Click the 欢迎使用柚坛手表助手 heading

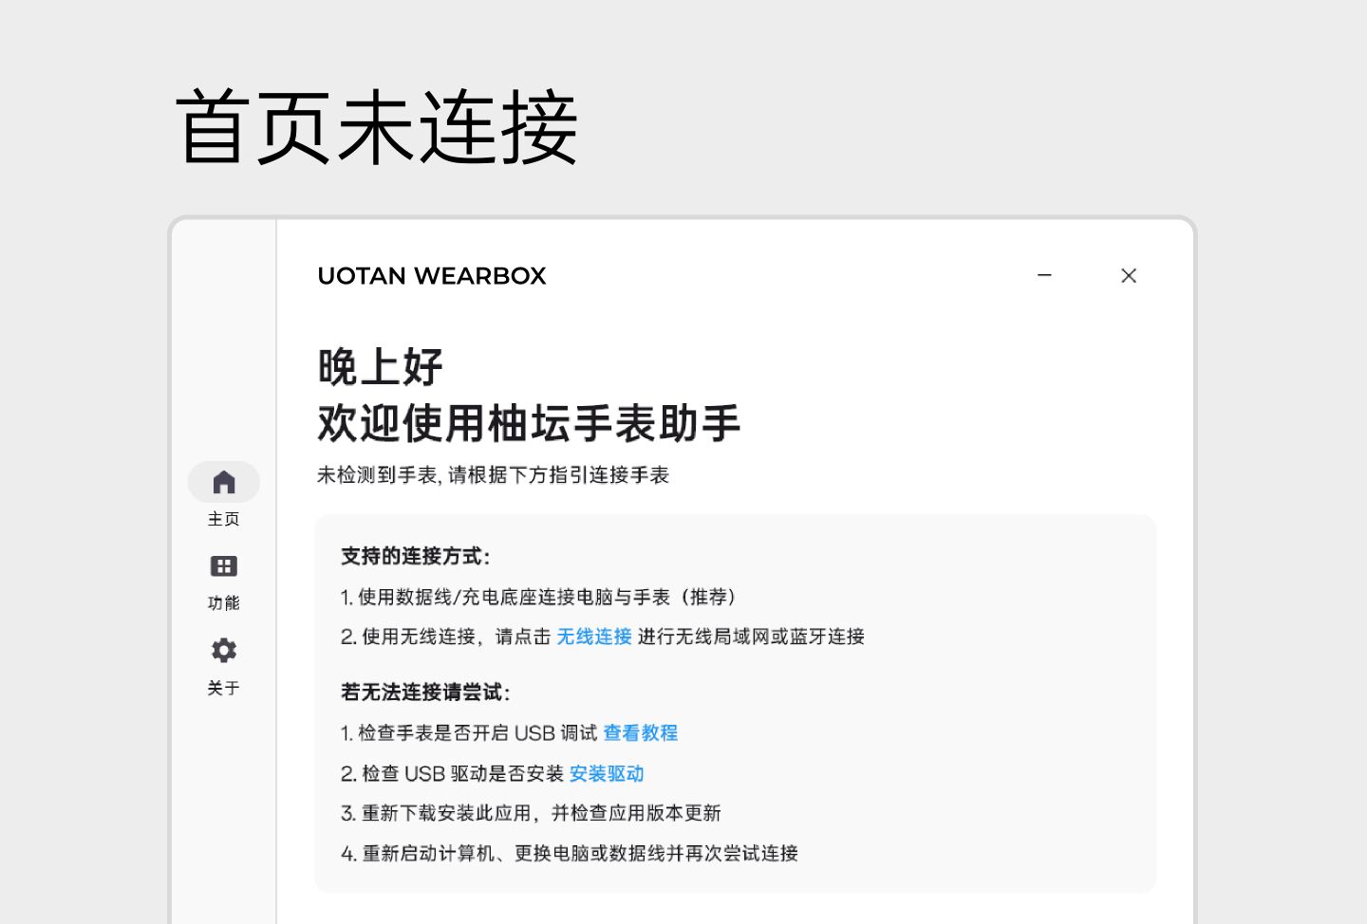(x=529, y=423)
